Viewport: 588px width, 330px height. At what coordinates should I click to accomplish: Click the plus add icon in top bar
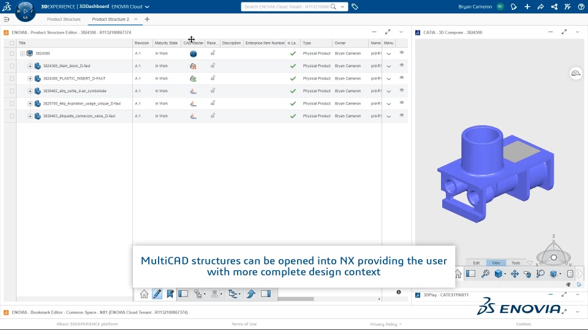click(x=527, y=7)
